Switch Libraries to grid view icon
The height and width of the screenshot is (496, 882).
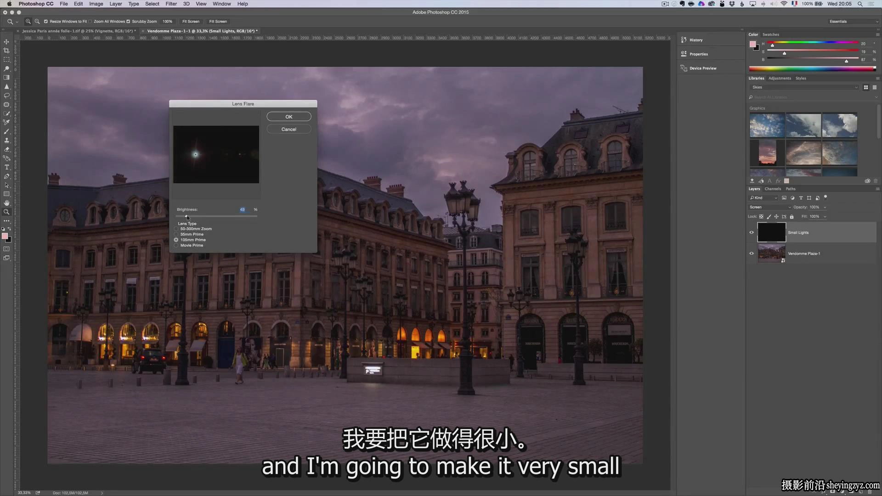pos(866,87)
